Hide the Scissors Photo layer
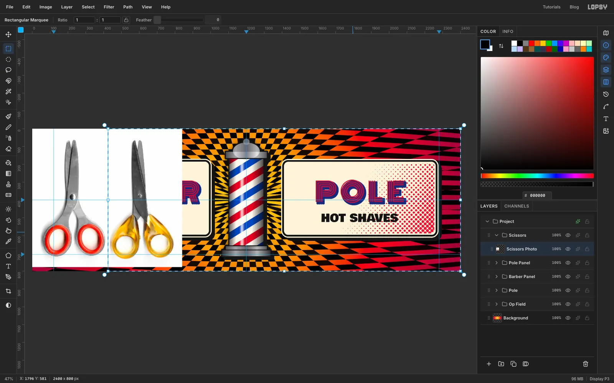 [x=568, y=249]
